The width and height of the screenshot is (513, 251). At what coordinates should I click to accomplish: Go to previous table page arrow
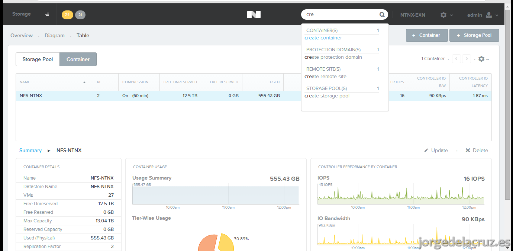pos(456,59)
